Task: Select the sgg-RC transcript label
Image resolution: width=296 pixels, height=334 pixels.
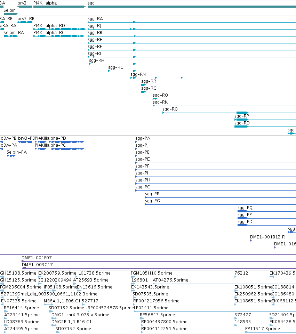Action: click(115, 67)
